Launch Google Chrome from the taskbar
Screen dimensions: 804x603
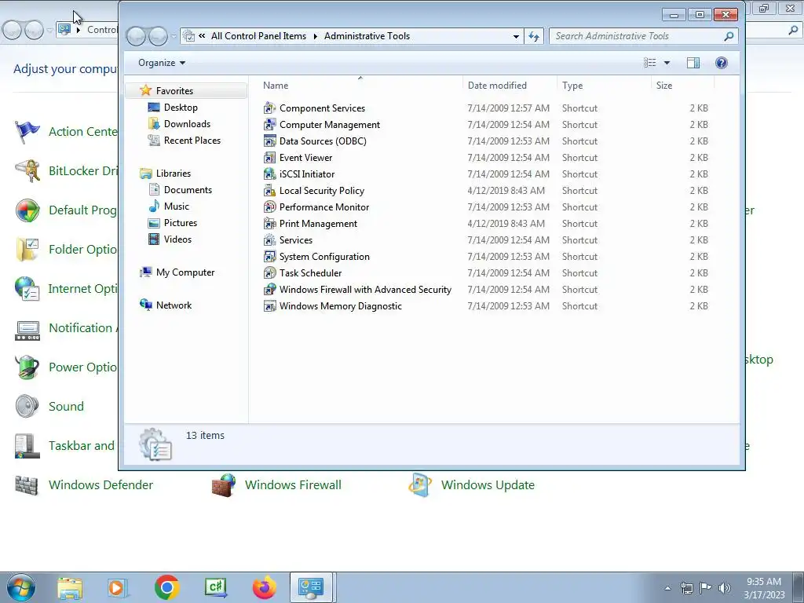(167, 587)
